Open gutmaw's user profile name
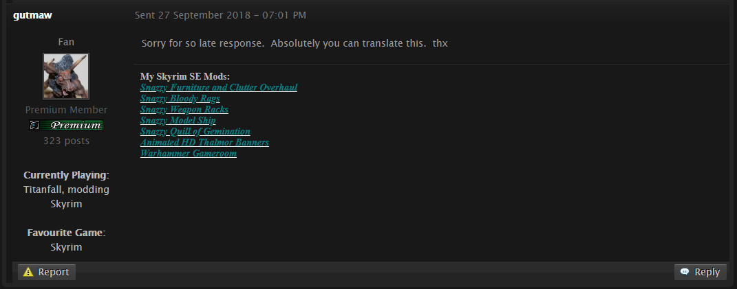This screenshot has width=737, height=289. click(32, 16)
